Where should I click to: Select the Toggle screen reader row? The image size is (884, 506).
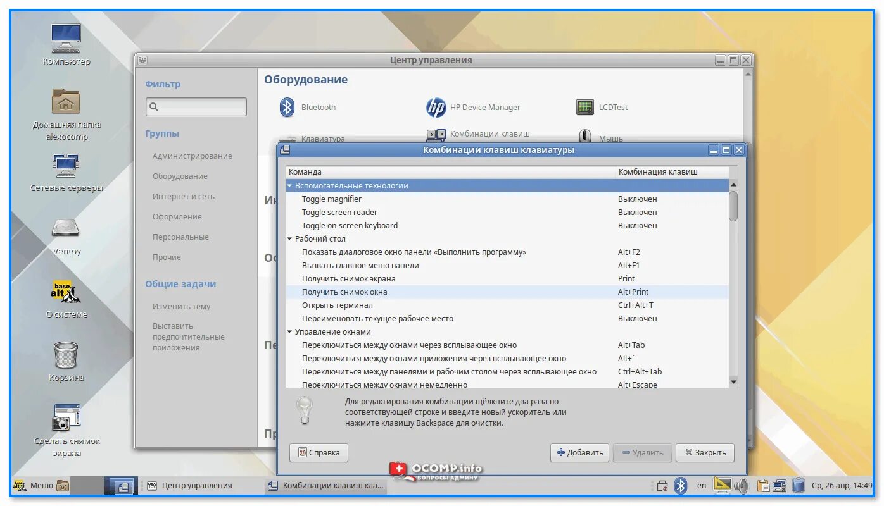pyautogui.click(x=507, y=213)
